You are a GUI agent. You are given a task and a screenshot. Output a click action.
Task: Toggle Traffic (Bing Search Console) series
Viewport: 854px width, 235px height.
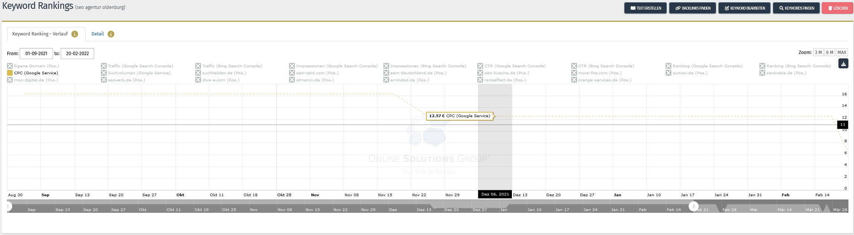(x=229, y=66)
